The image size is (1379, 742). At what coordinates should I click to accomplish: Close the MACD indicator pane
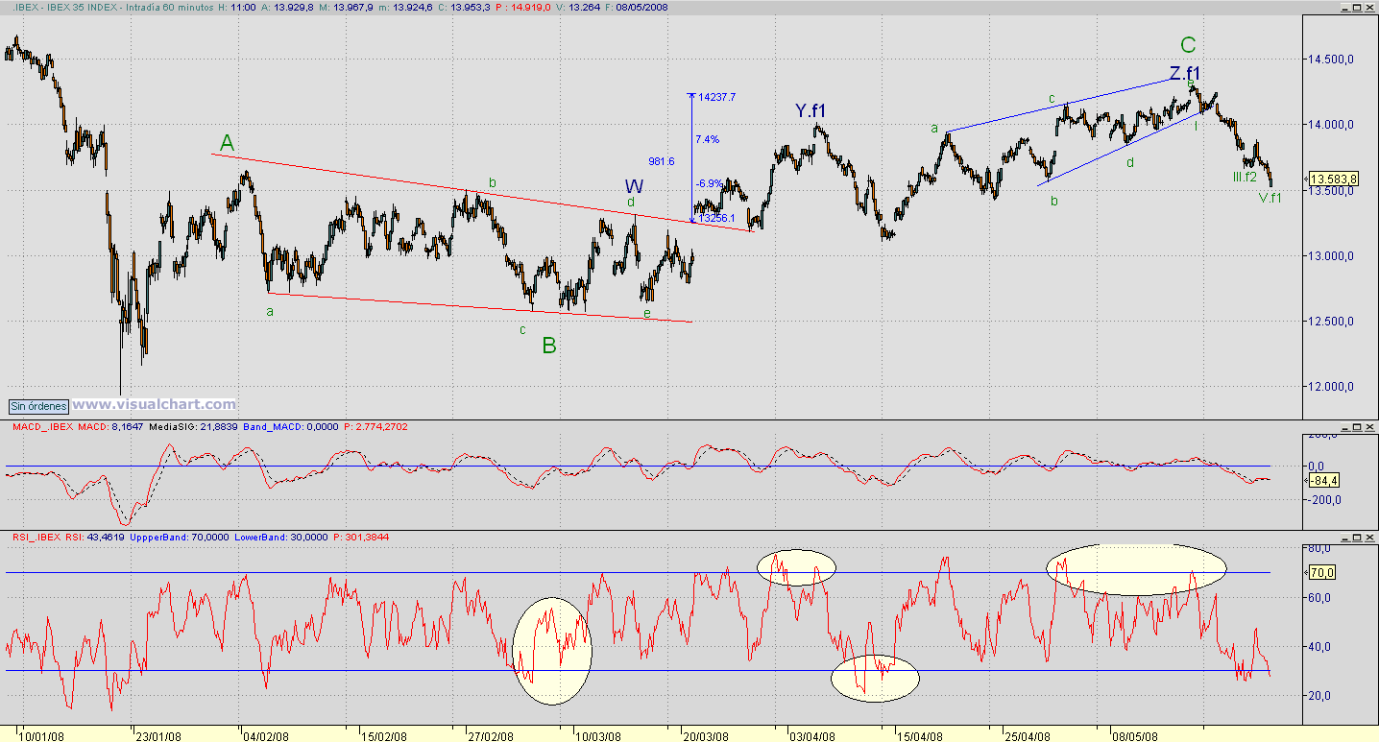pyautogui.click(x=1368, y=425)
